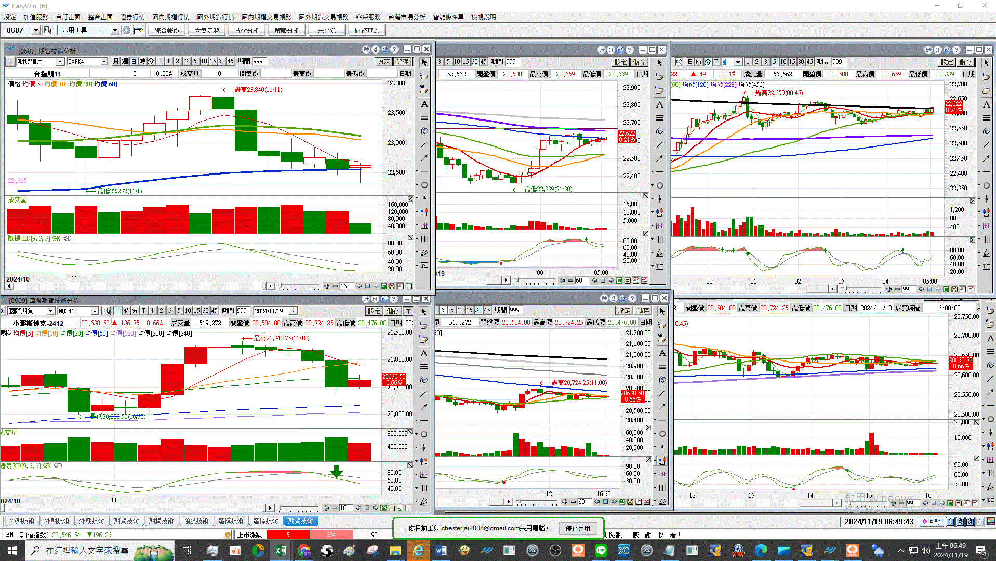Click the zoom slider below top-right chart
996x561 pixels.
click(x=861, y=289)
